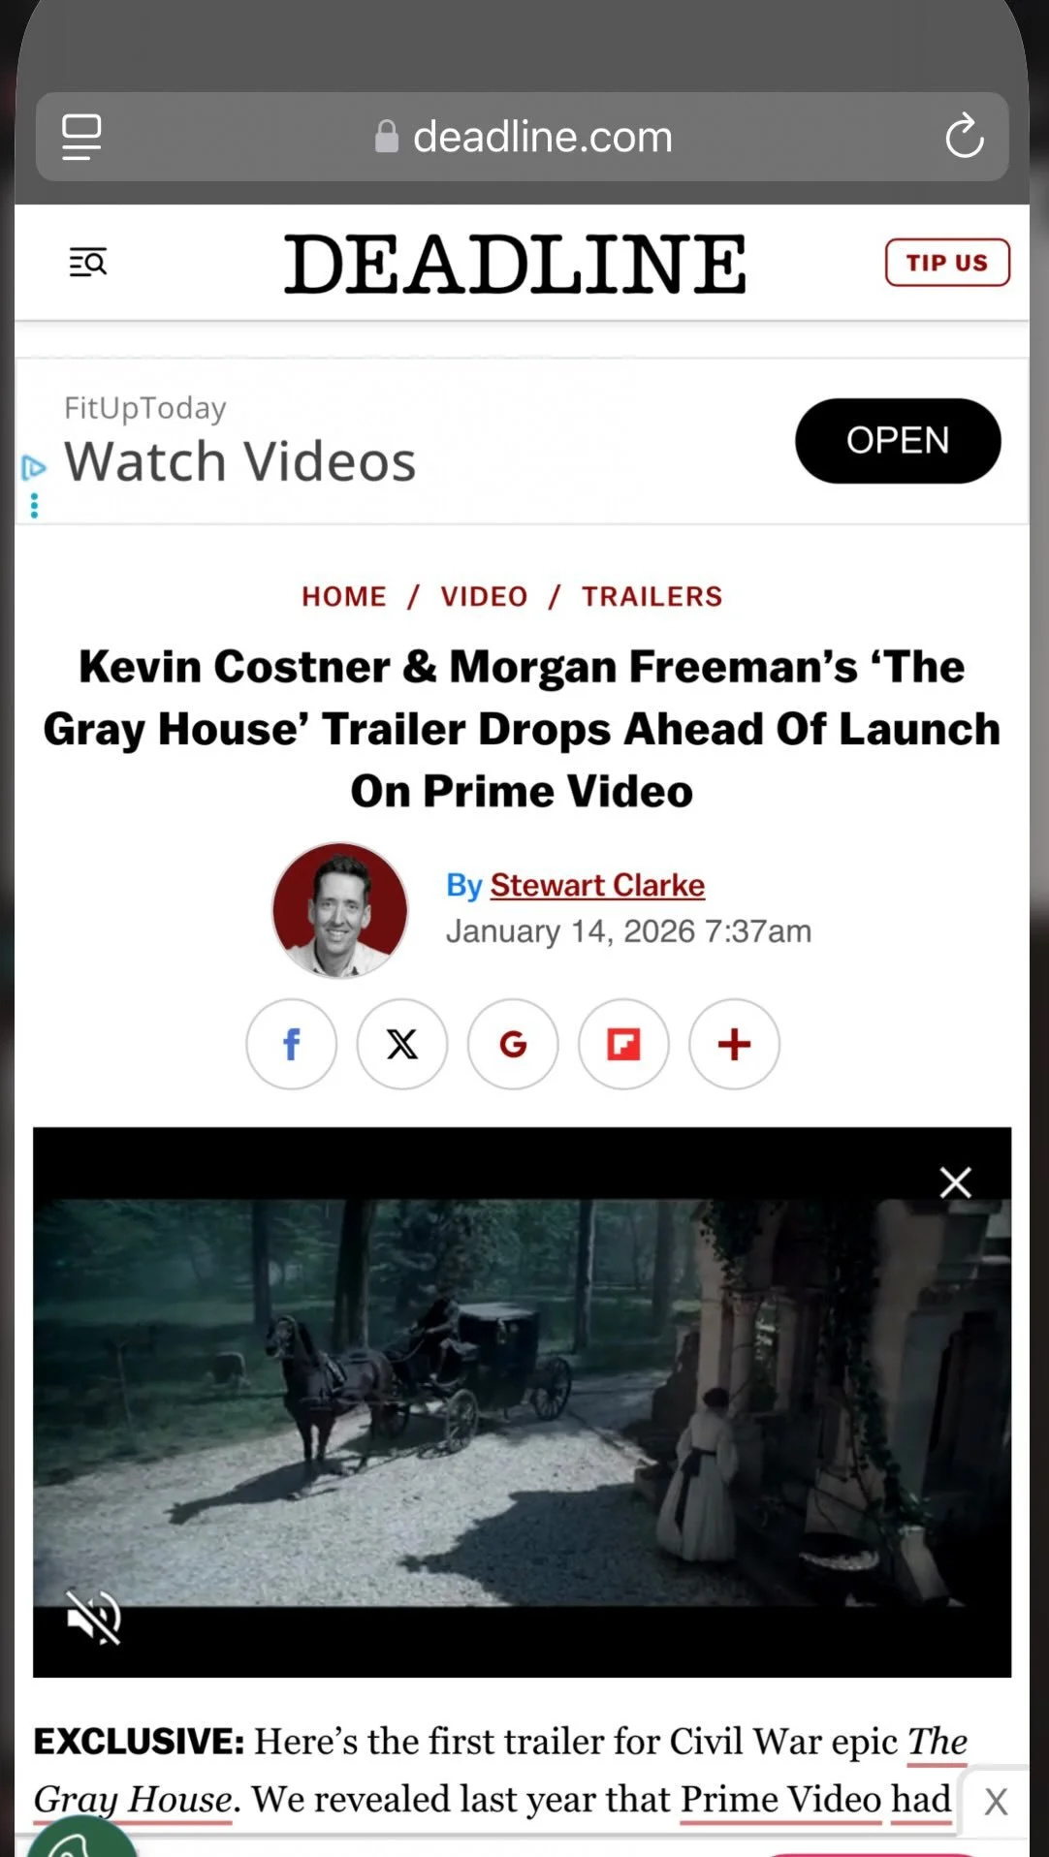
Task: Reload the deadline.com page
Action: point(964,137)
